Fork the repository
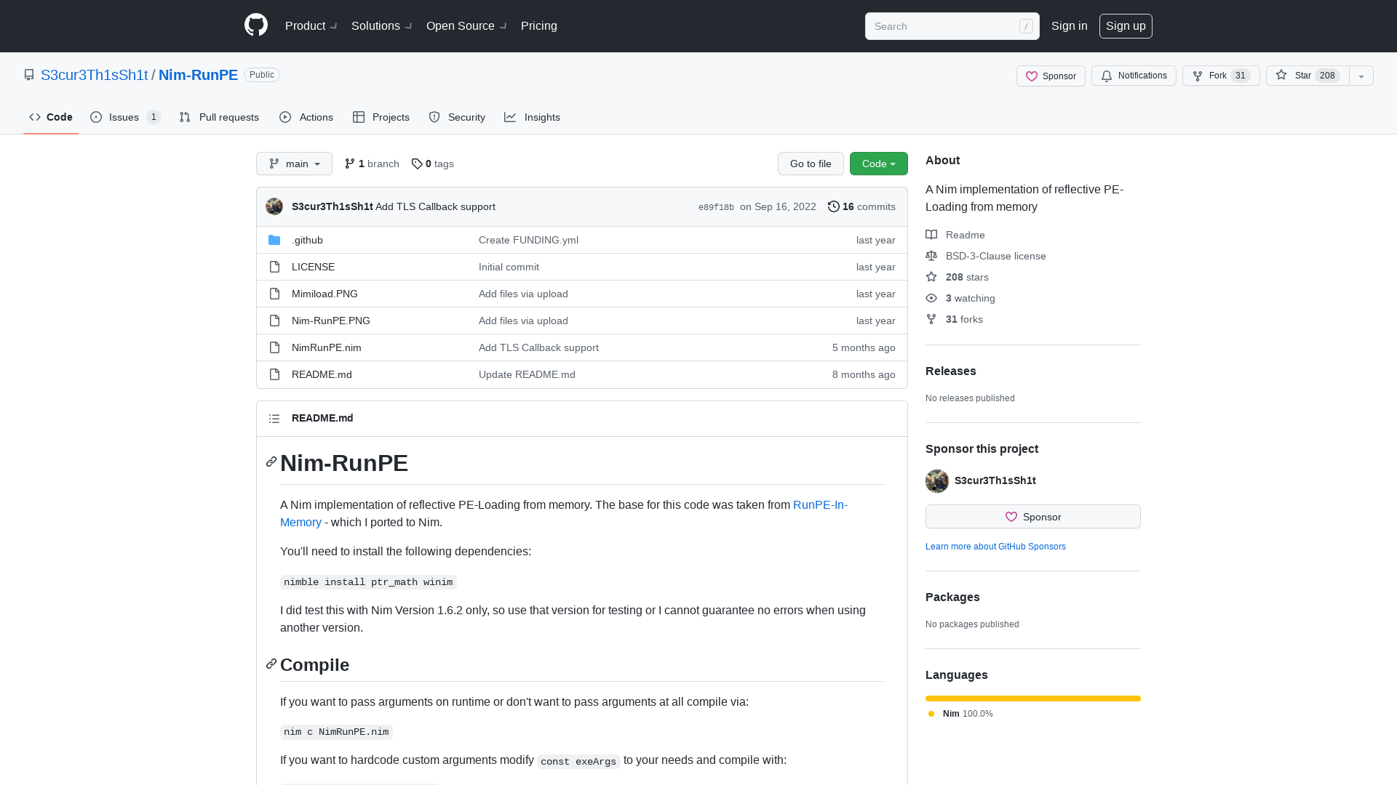The height and width of the screenshot is (785, 1397). tap(1221, 76)
